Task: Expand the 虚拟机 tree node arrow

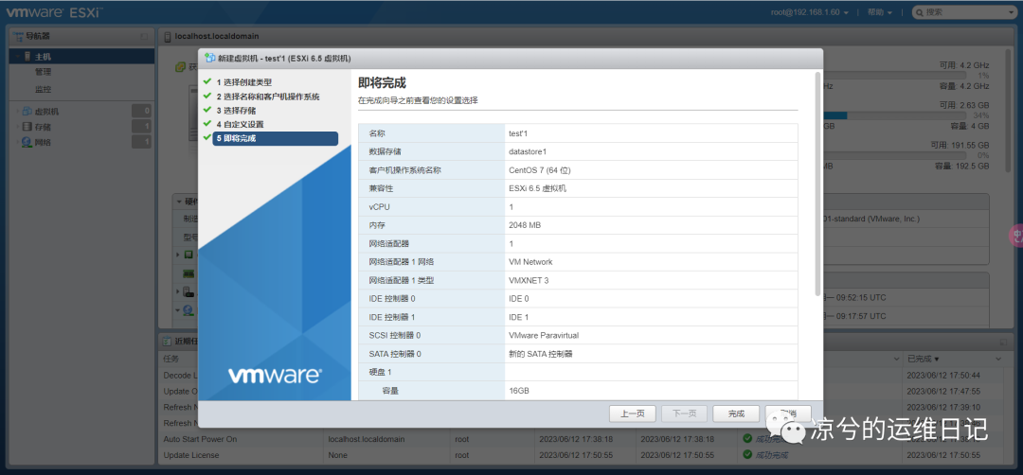Action: 18,112
